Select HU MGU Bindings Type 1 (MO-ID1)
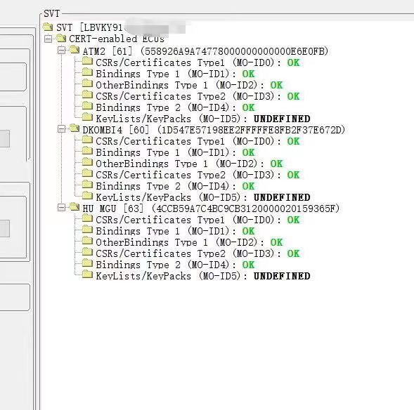The height and width of the screenshot is (410, 414). 175,231
